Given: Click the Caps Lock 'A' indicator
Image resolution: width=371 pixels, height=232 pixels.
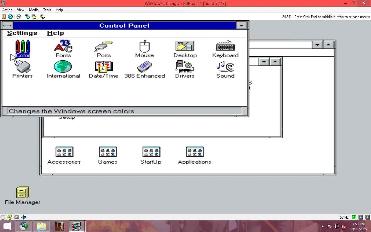Looking at the screenshot, I should tap(361, 217).
